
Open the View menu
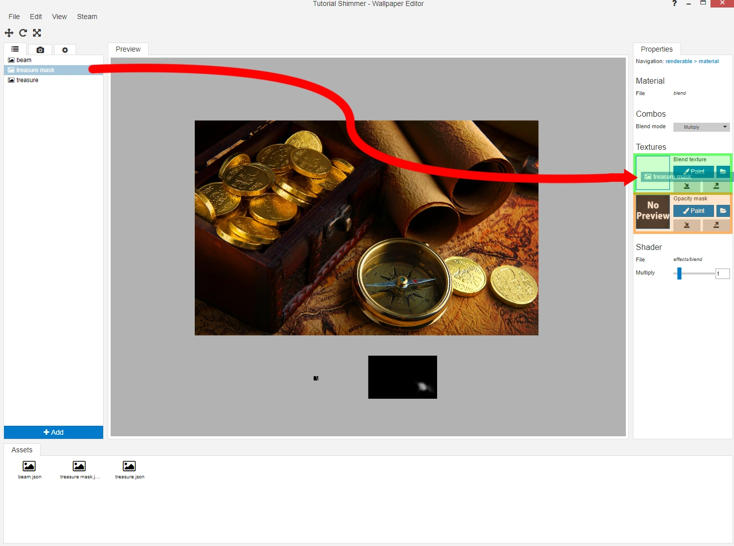tap(59, 17)
